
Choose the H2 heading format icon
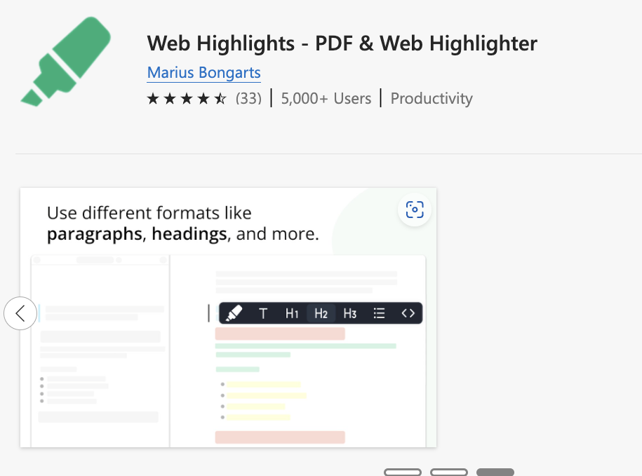pos(321,313)
